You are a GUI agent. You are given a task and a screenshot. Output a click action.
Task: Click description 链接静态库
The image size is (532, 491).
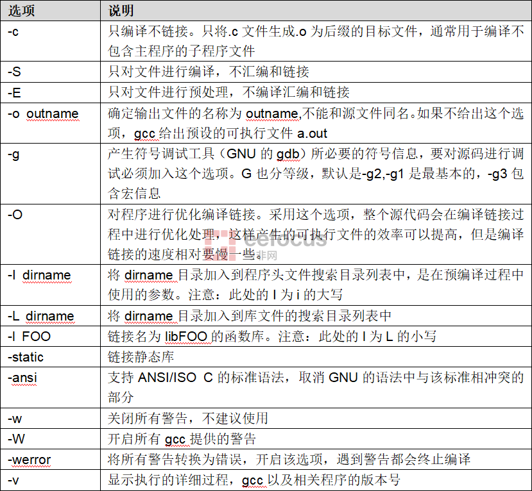point(316,357)
